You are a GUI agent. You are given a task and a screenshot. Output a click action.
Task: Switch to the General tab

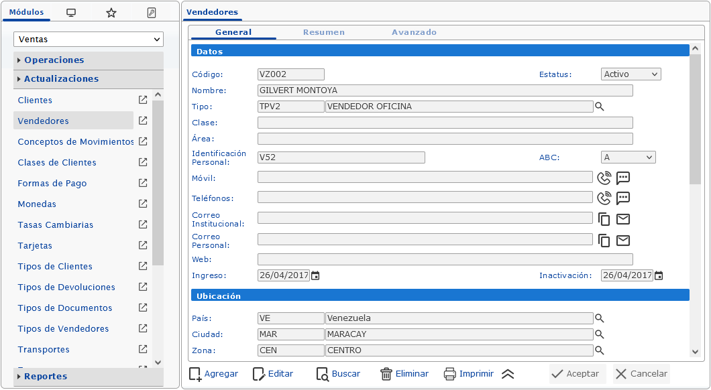233,32
